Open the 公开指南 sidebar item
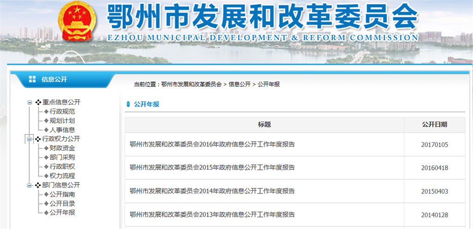 click(62, 194)
